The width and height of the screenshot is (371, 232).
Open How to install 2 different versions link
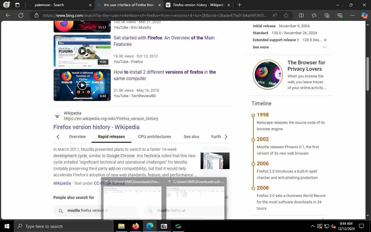click(x=165, y=75)
